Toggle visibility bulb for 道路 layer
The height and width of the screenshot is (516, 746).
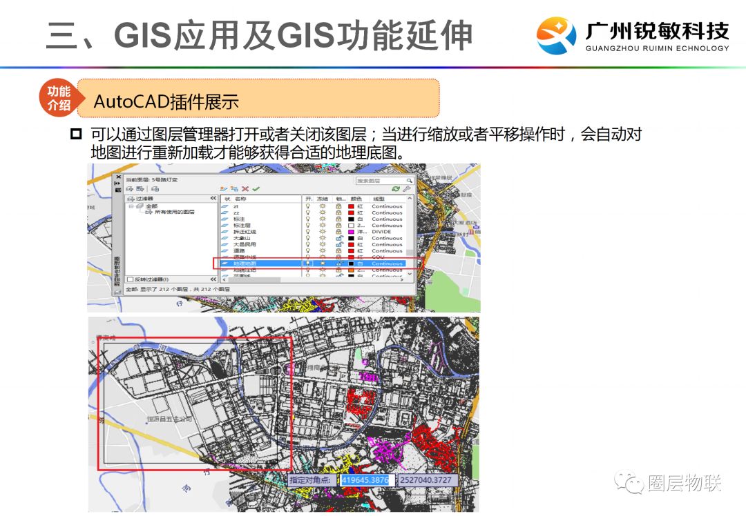point(308,250)
